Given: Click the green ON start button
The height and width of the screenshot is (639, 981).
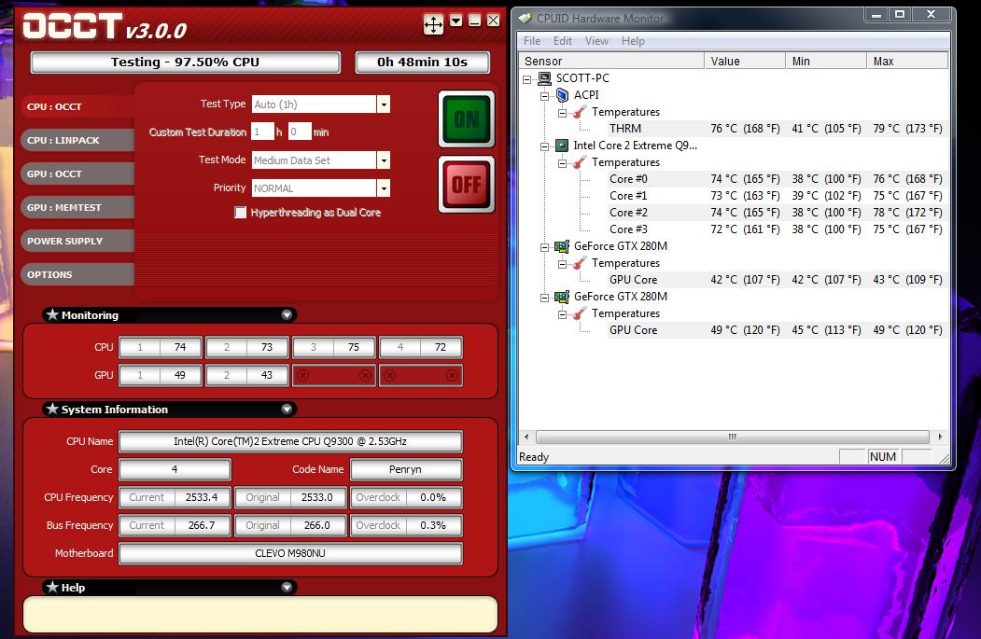Looking at the screenshot, I should coord(467,118).
